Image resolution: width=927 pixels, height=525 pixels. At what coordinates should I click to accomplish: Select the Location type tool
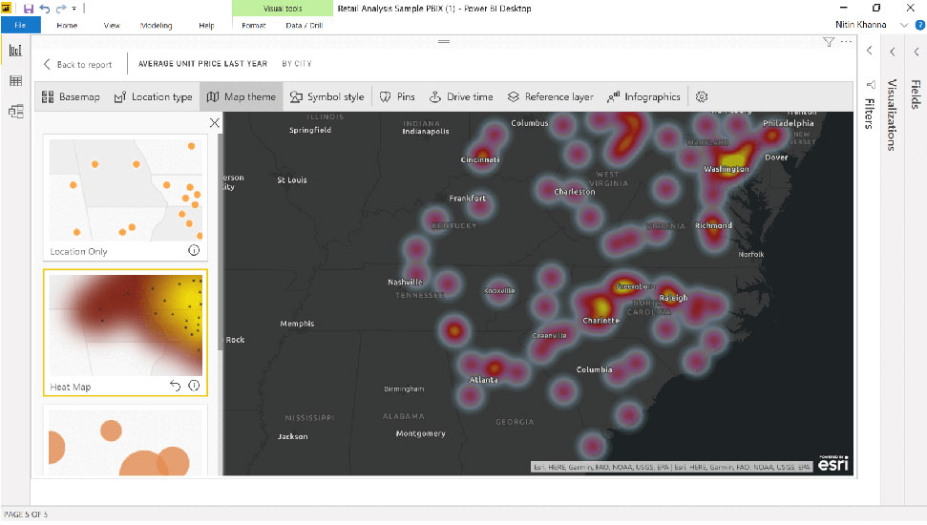pos(153,96)
